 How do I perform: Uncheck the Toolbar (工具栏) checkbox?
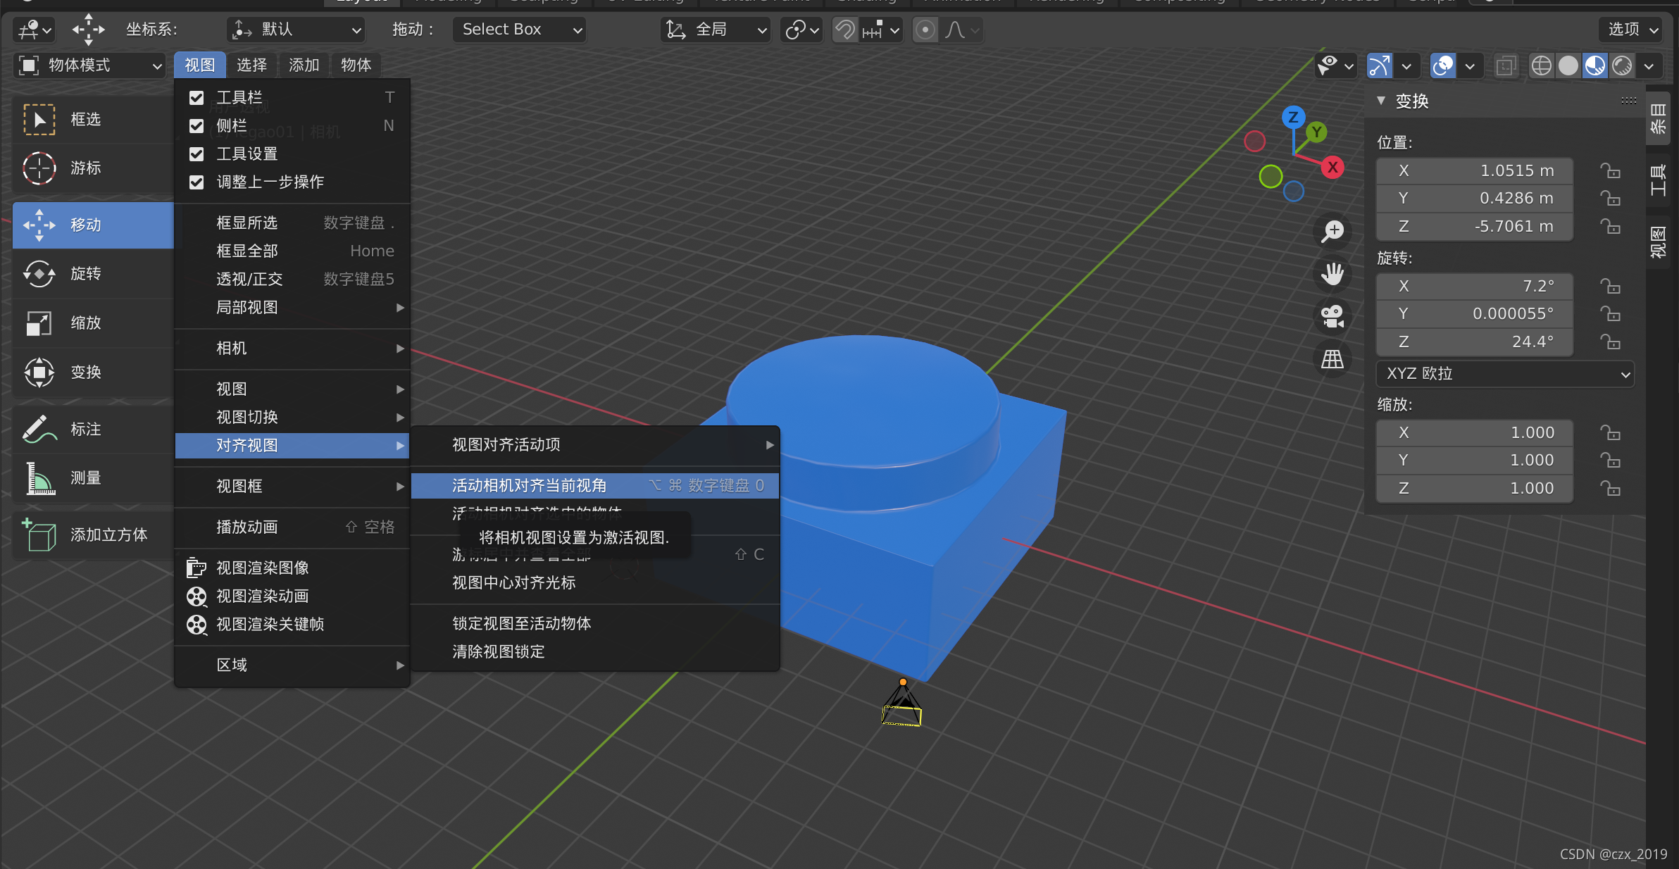tap(196, 98)
